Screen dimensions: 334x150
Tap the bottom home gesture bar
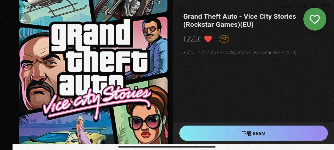point(167,147)
